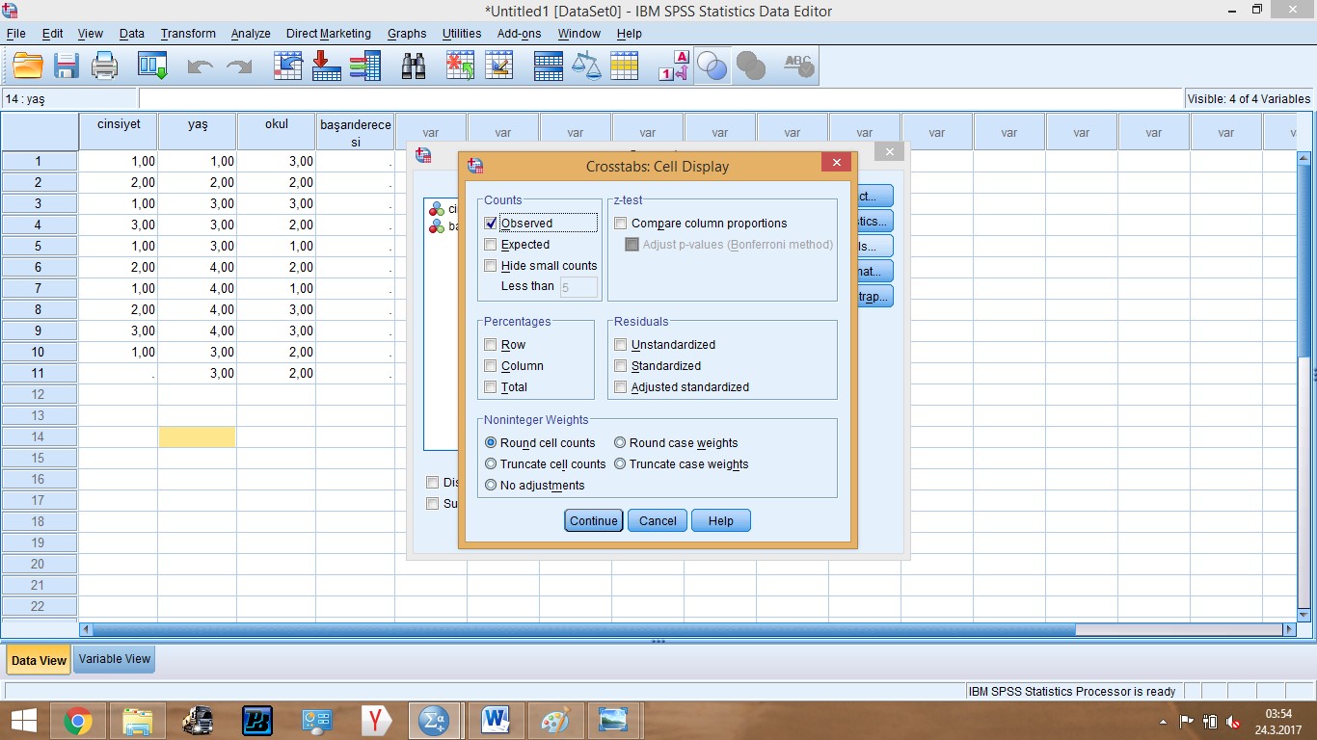Click the Undo arrow icon
This screenshot has width=1317, height=740.
[200, 66]
